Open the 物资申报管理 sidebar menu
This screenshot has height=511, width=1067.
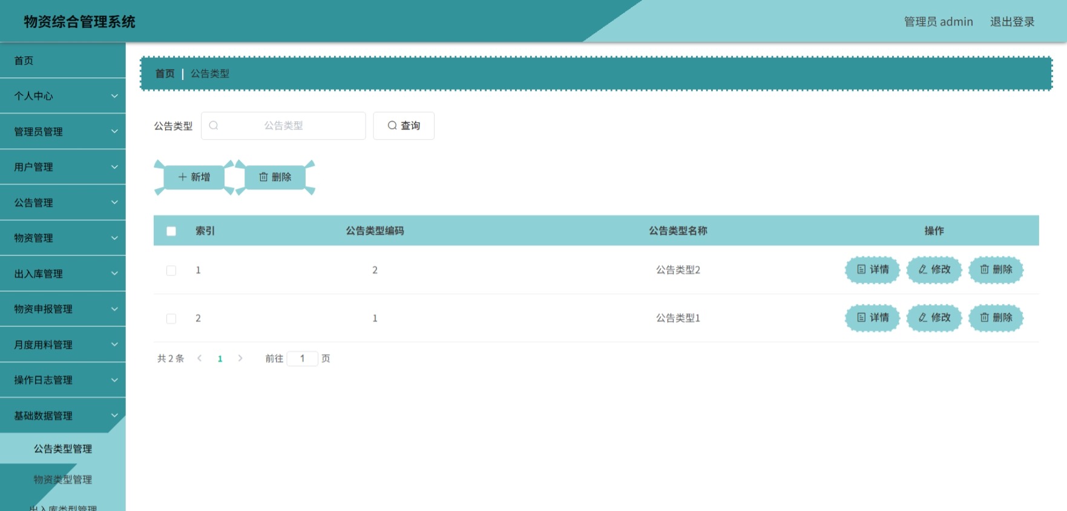63,309
